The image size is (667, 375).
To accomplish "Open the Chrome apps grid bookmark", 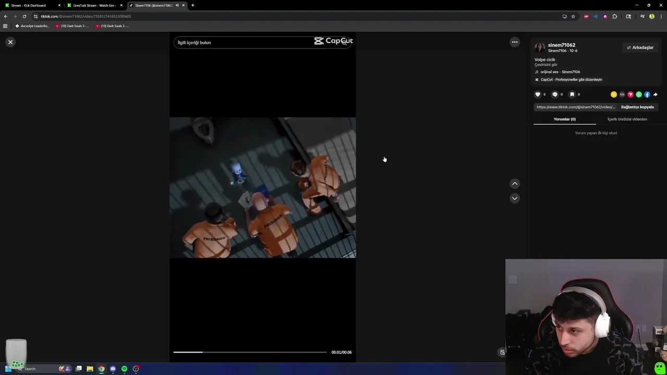I will pyautogui.click(x=5, y=26).
